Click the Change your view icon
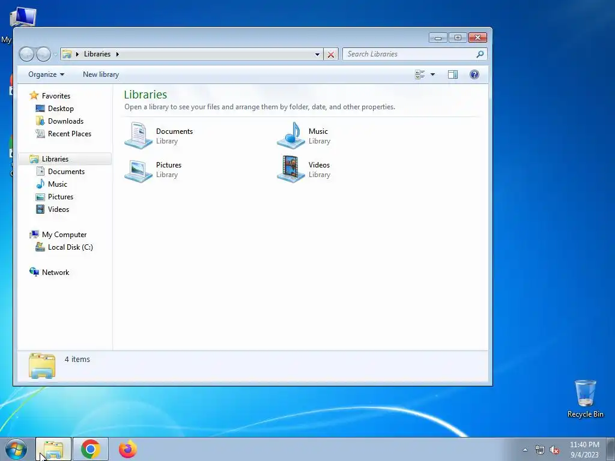The width and height of the screenshot is (615, 461). click(420, 74)
